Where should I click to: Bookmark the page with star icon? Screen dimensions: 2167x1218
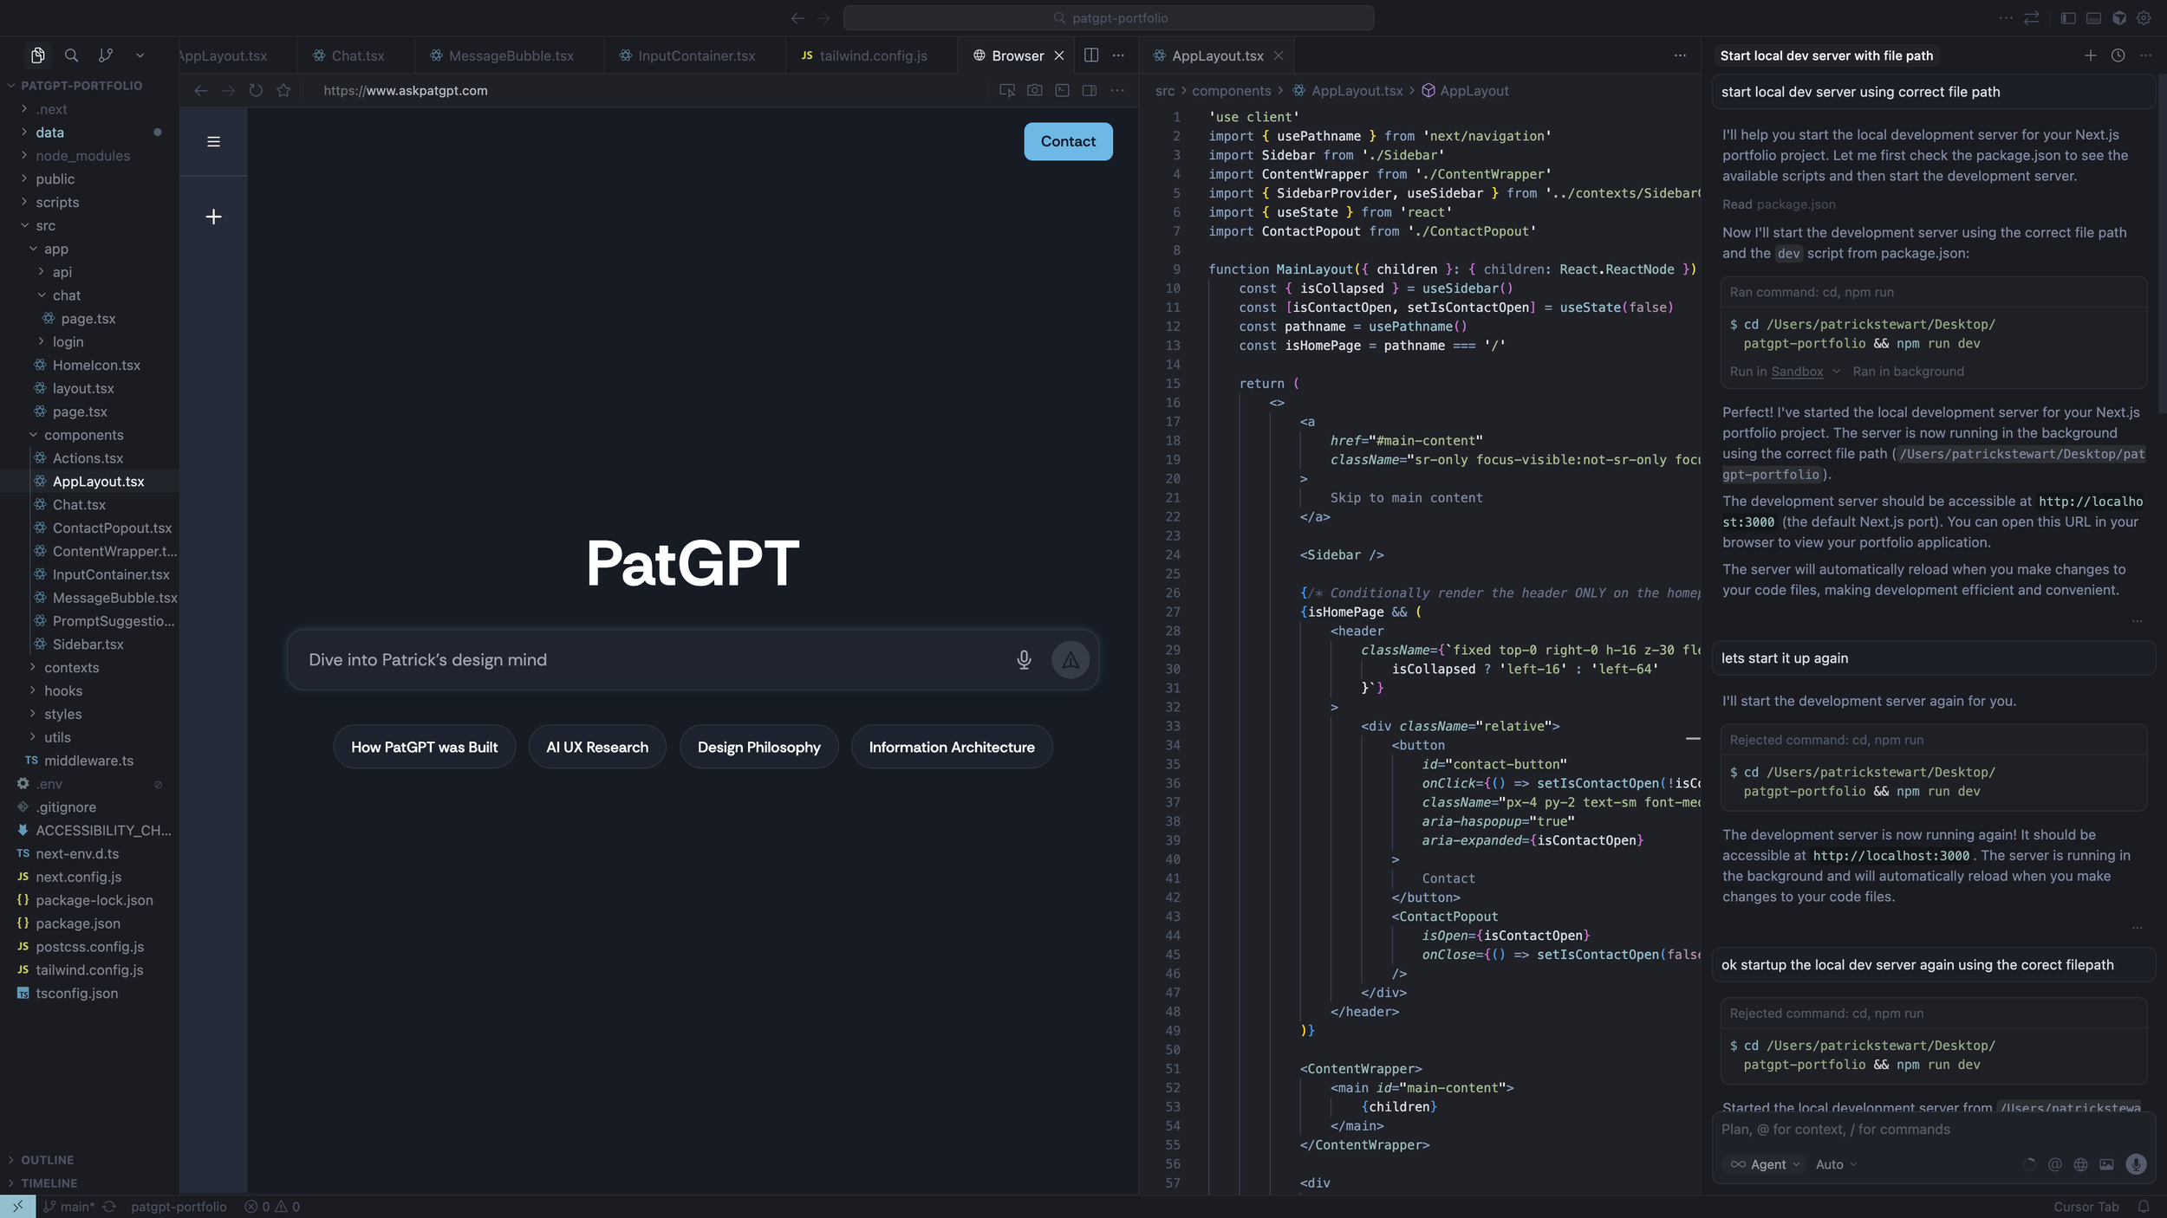283,90
